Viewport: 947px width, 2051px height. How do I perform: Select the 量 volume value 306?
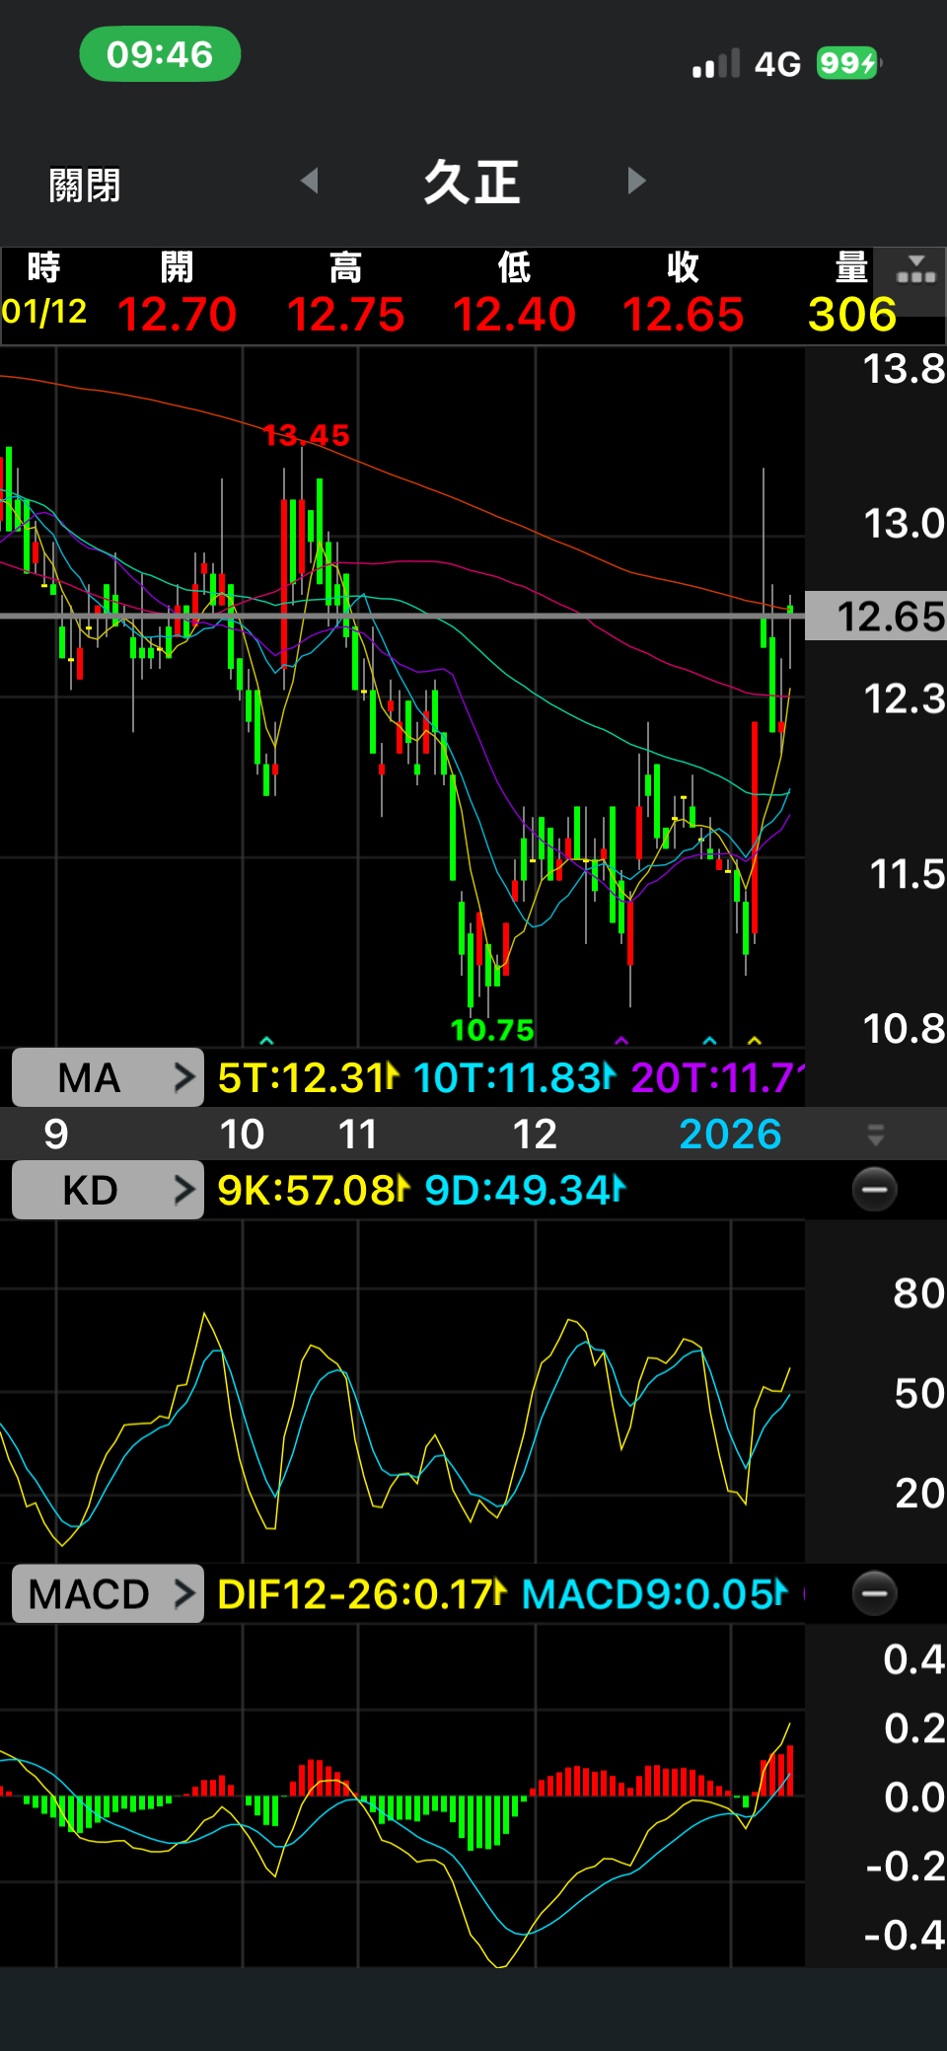(x=851, y=315)
